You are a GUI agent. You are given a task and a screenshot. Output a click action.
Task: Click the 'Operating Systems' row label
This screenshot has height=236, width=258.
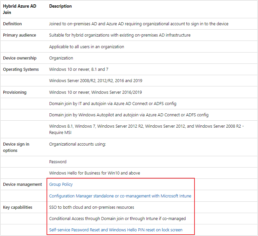tap(21, 69)
